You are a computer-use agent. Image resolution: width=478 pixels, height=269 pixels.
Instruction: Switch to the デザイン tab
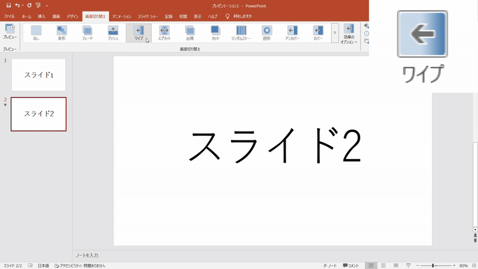pyautogui.click(x=72, y=17)
